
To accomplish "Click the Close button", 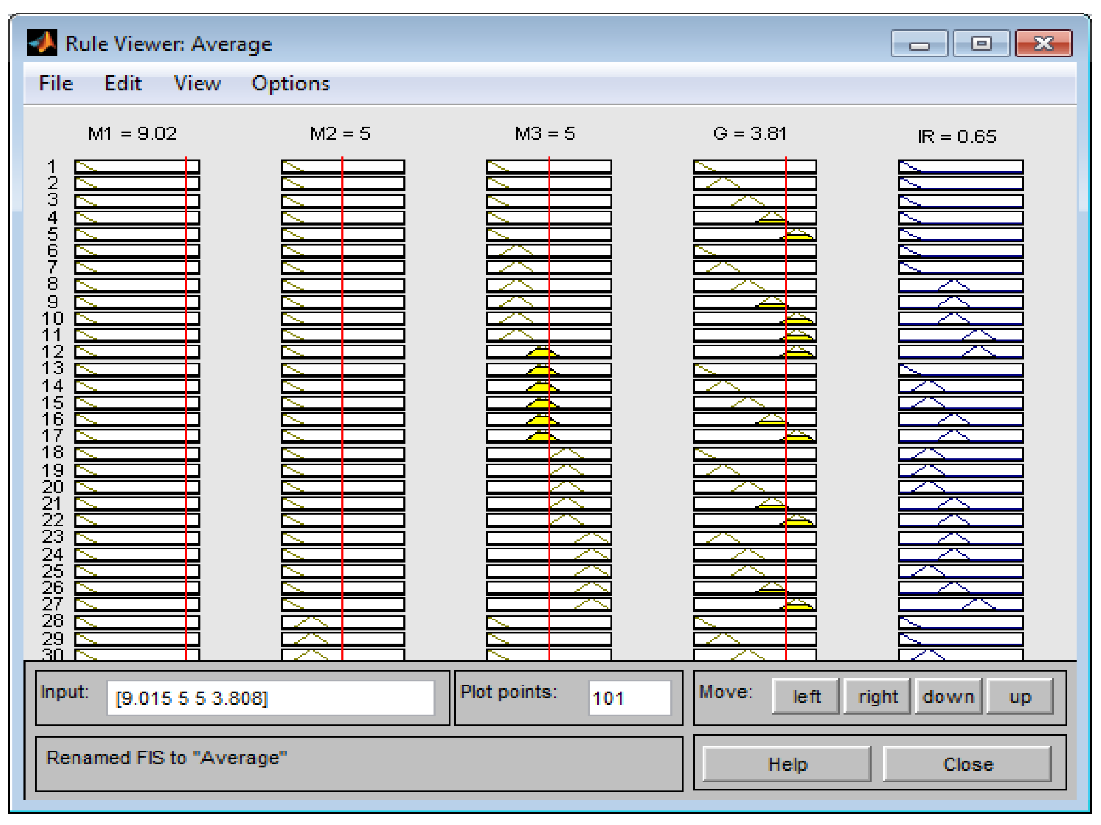I will click(x=967, y=764).
